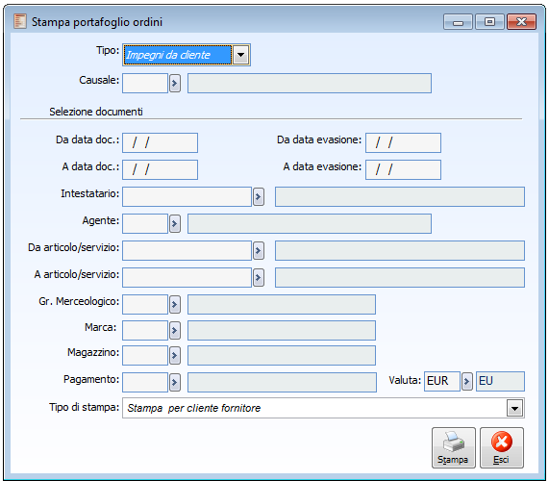Viewport: 549px width, 481px height.
Task: Focus the A data evasione date field
Action: (403, 169)
